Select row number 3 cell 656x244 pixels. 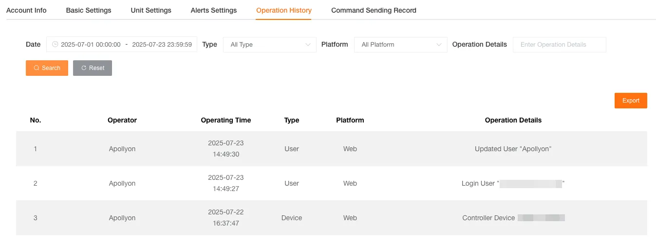pyautogui.click(x=36, y=218)
